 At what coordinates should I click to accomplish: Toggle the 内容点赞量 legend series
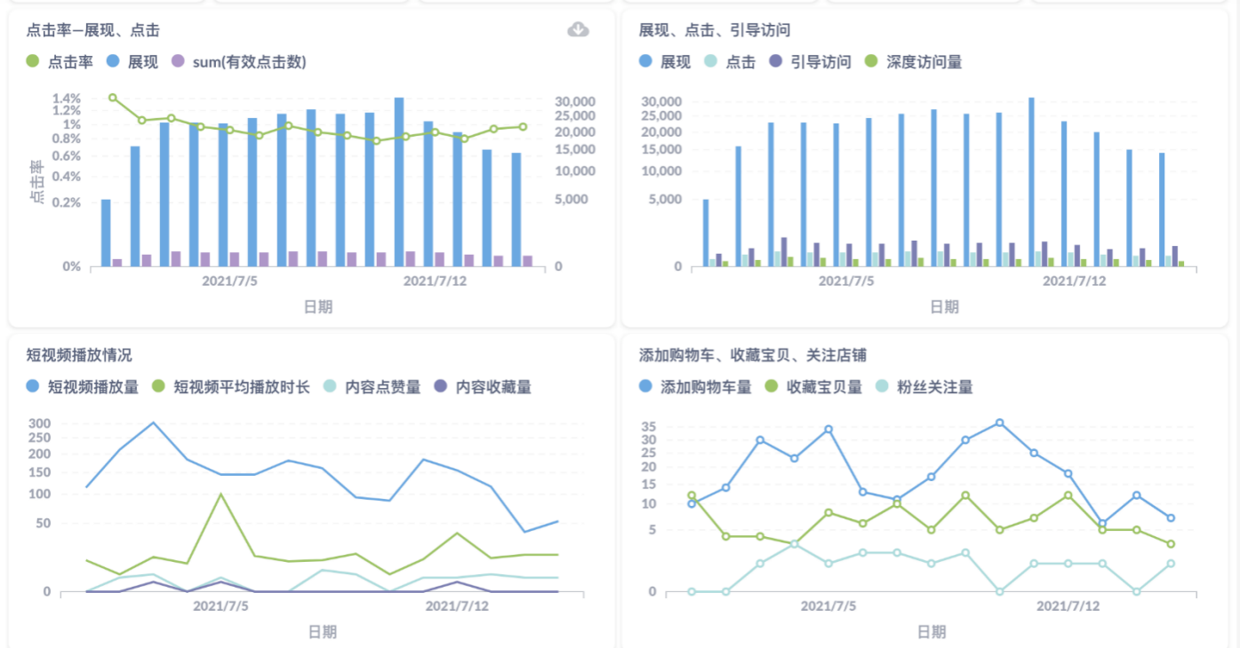click(x=372, y=387)
